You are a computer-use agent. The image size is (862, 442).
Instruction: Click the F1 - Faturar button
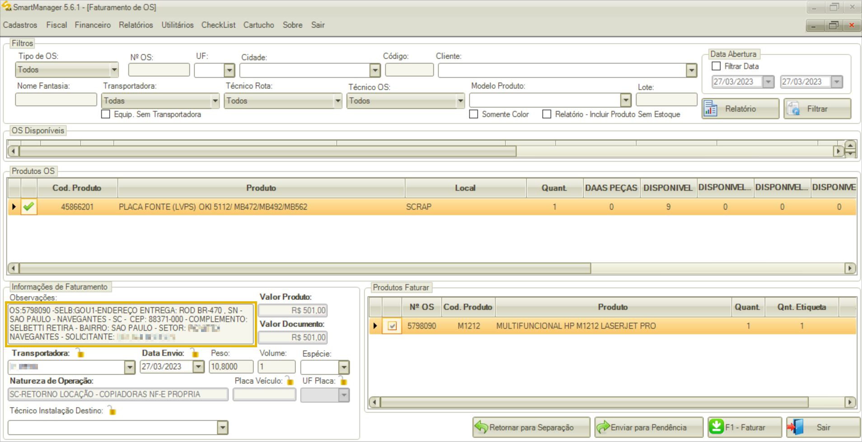[x=745, y=427]
